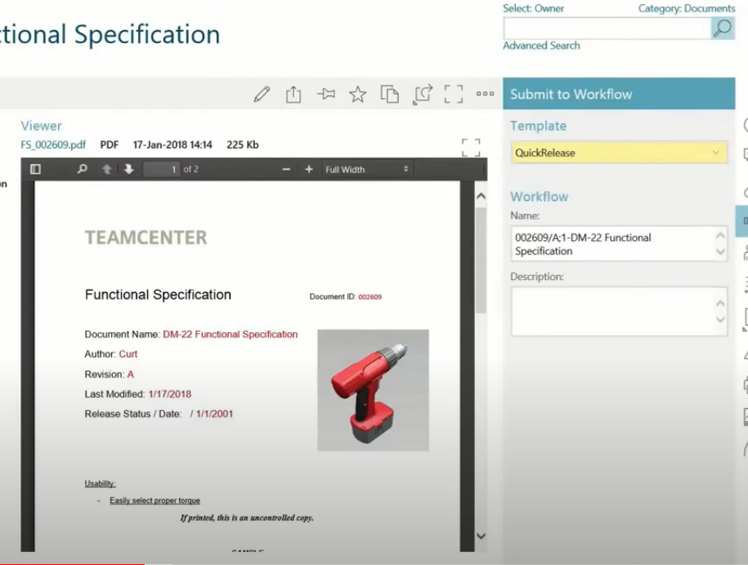Click the 225 Kb file size
Screen dimensions: 748x565
click(242, 145)
